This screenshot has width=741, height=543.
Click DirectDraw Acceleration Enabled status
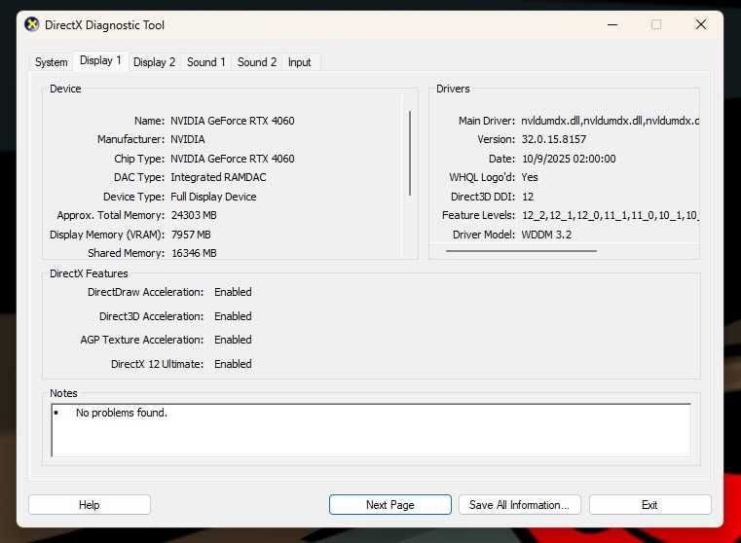tap(233, 292)
